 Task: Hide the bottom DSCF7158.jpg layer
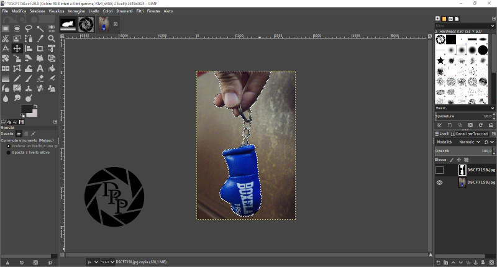pyautogui.click(x=439, y=183)
